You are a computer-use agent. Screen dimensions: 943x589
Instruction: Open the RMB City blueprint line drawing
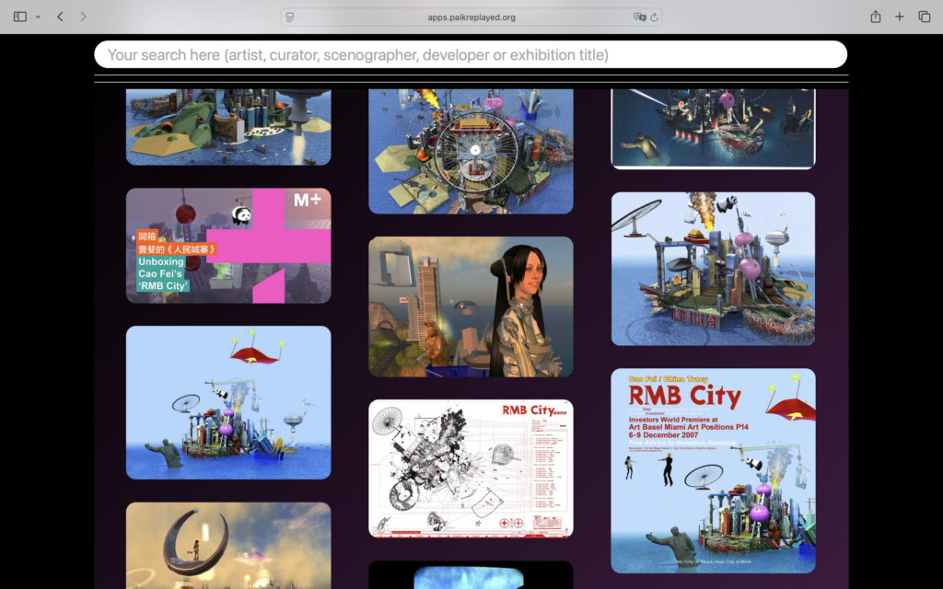click(471, 468)
